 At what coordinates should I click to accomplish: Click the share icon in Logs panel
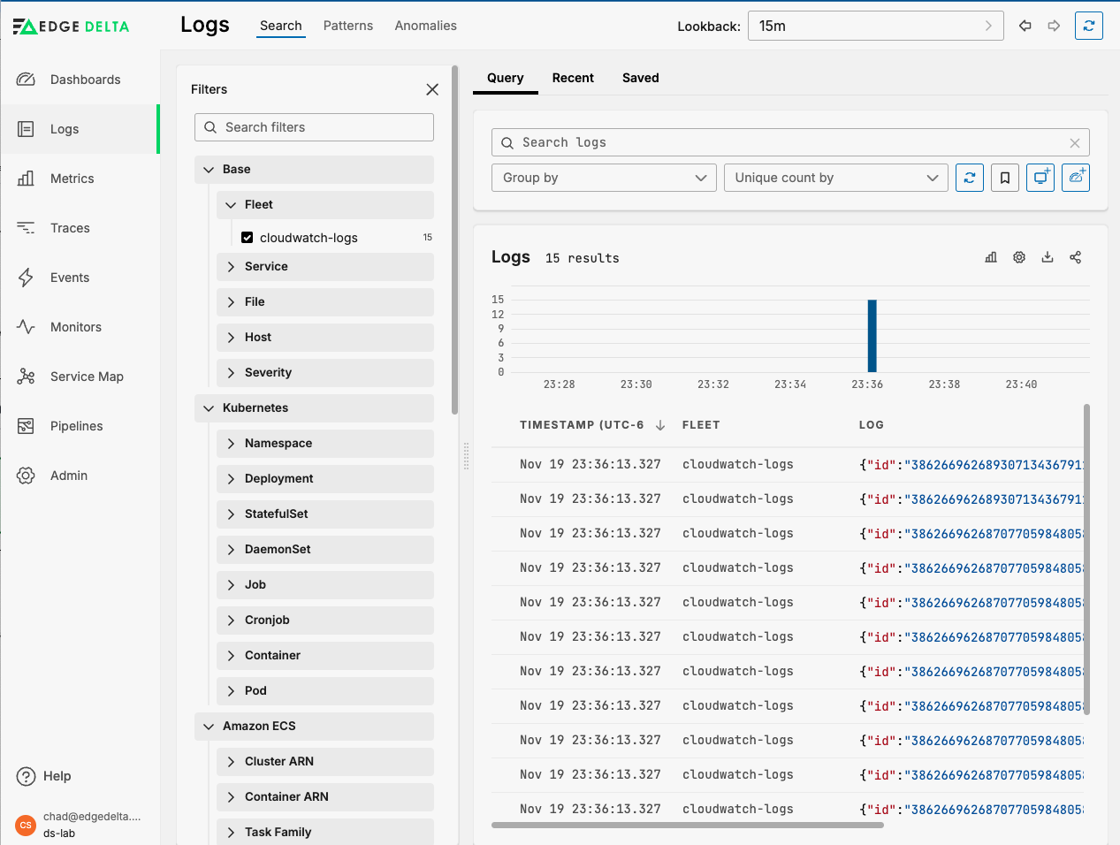[1076, 257]
